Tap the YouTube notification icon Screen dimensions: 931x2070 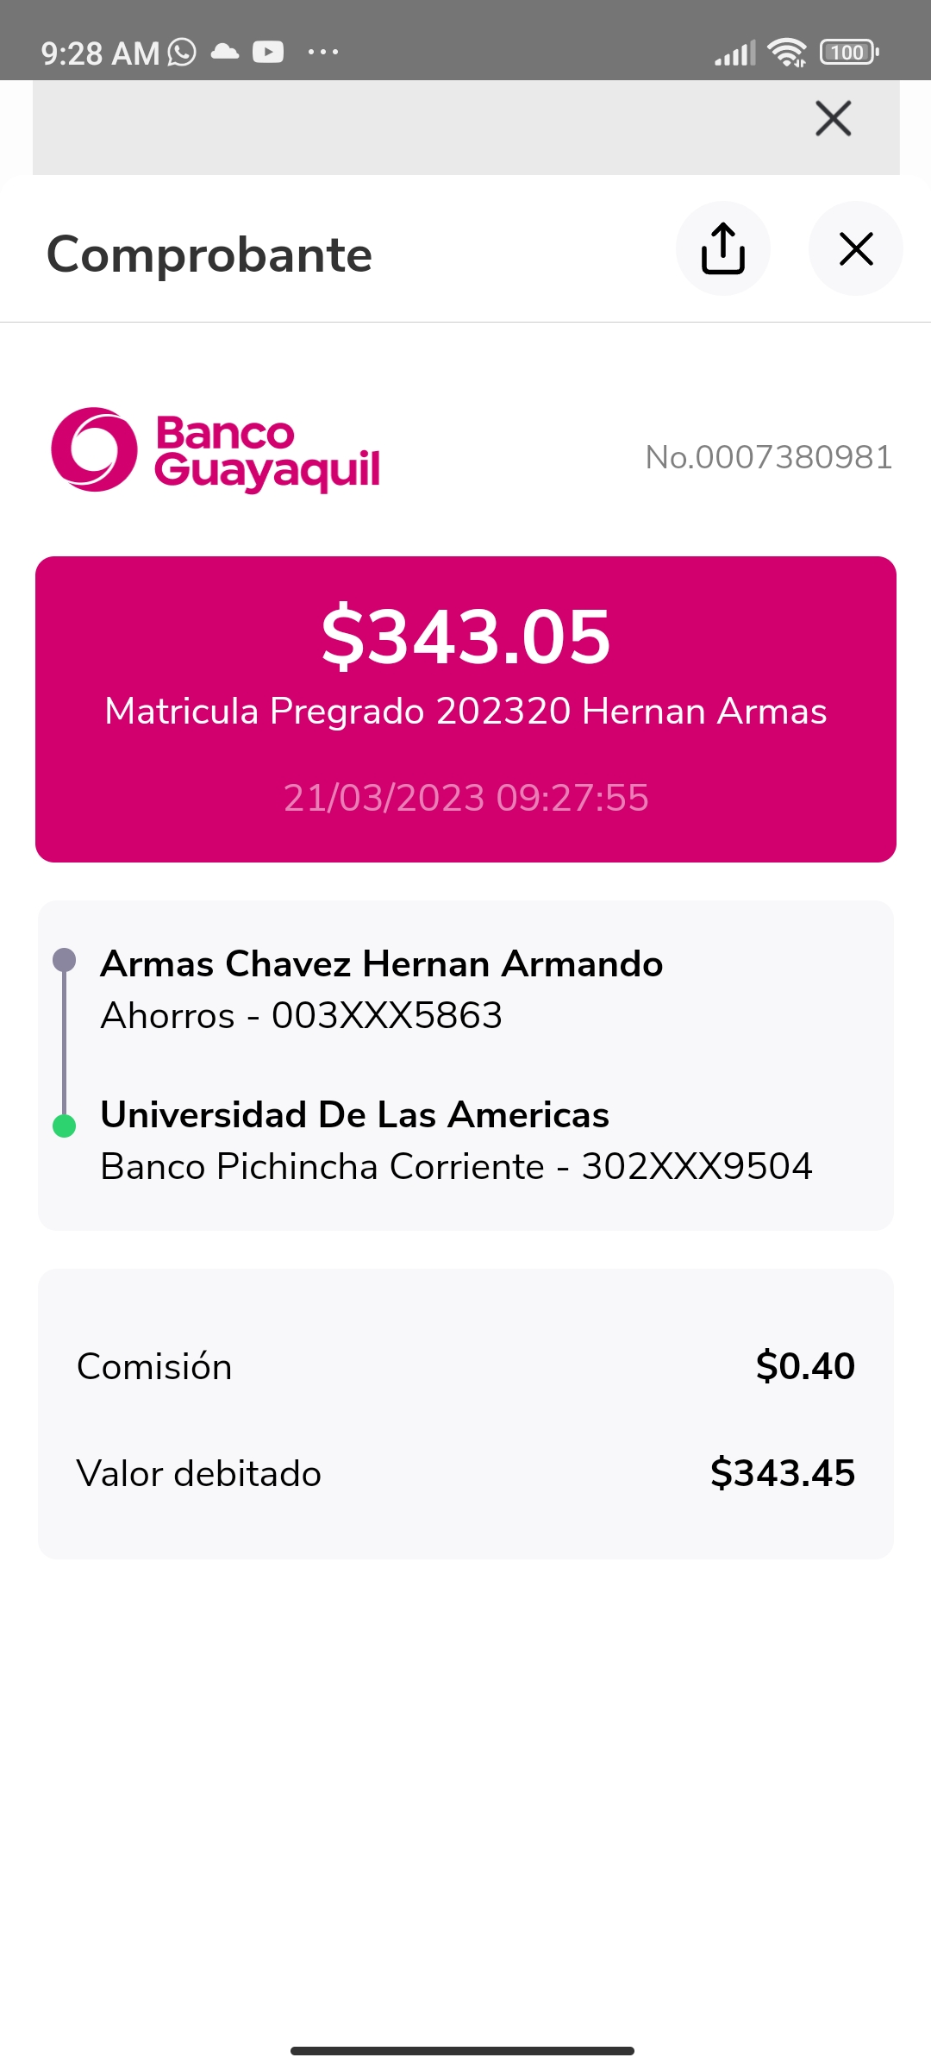pyautogui.click(x=268, y=53)
